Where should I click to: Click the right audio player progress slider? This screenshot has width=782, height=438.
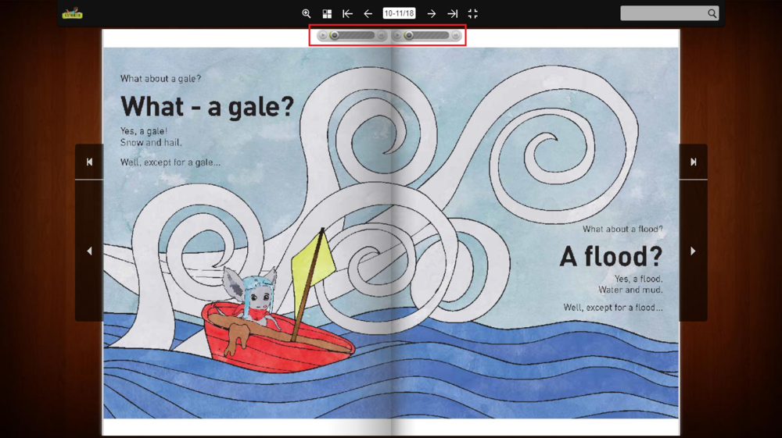(426, 35)
